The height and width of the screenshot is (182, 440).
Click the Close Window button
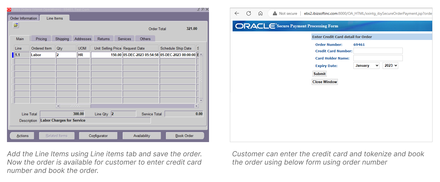325,82
